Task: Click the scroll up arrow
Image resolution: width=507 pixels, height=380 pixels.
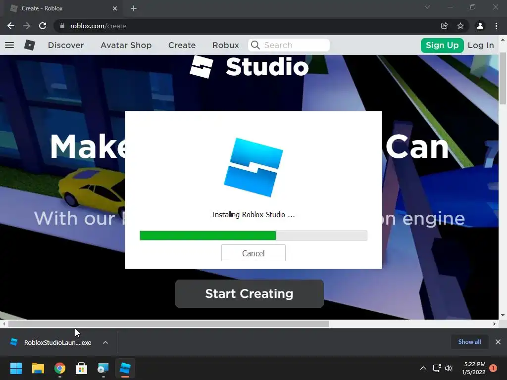Action: coord(503,40)
